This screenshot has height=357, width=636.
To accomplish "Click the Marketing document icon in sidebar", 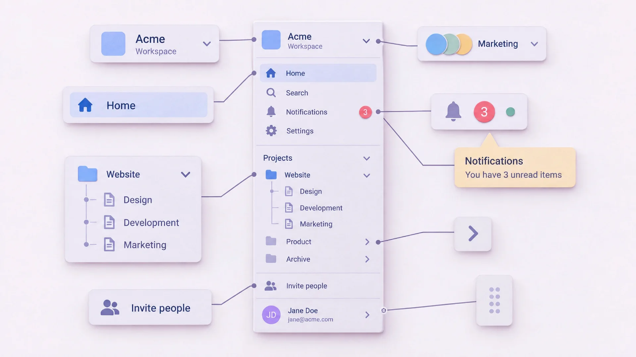I will (x=289, y=224).
